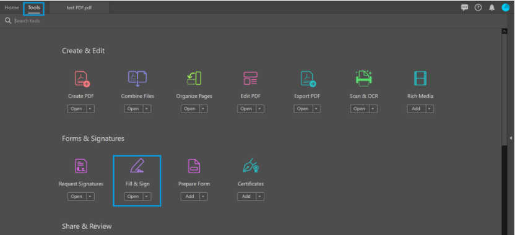The width and height of the screenshot is (515, 235).
Task: Click the blue profile avatar
Action: [x=506, y=7]
